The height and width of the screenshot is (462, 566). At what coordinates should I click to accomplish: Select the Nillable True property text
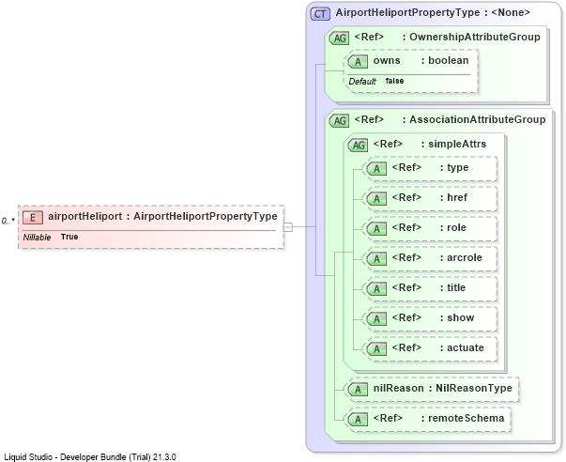(51, 237)
